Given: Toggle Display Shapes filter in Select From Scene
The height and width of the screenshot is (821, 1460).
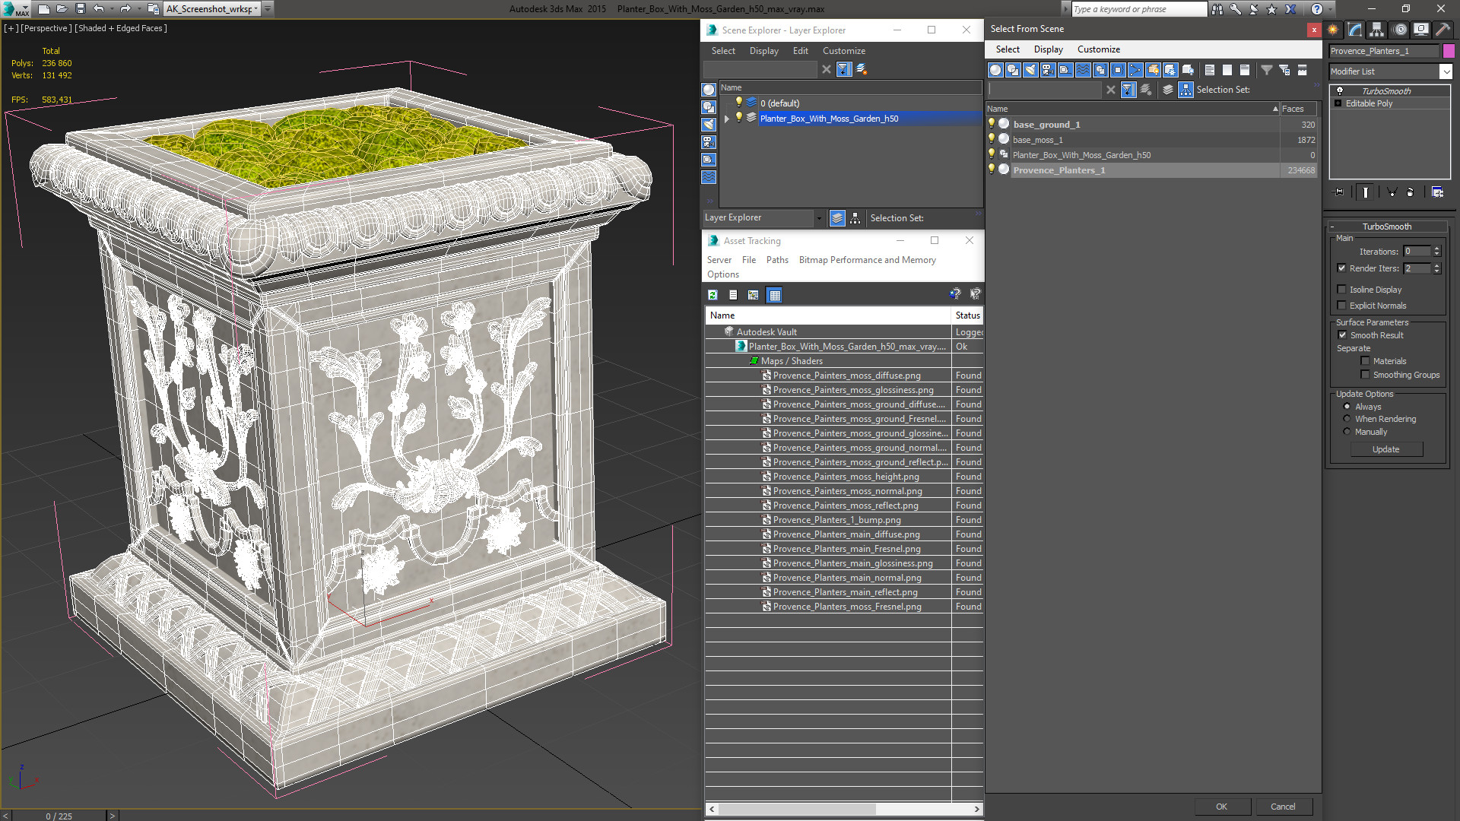Looking at the screenshot, I should (1013, 70).
